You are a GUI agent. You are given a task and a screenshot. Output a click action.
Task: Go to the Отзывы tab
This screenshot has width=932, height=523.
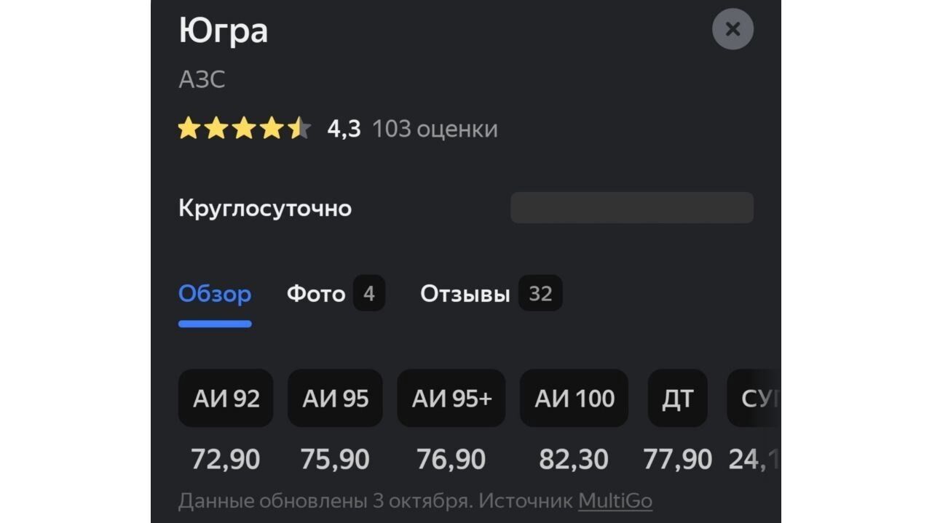[x=465, y=295]
